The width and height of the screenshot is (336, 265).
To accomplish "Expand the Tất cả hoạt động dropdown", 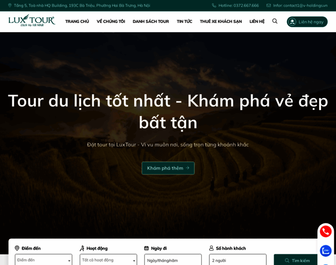I will click(108, 260).
